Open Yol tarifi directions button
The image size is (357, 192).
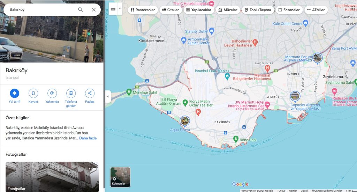pos(14,93)
